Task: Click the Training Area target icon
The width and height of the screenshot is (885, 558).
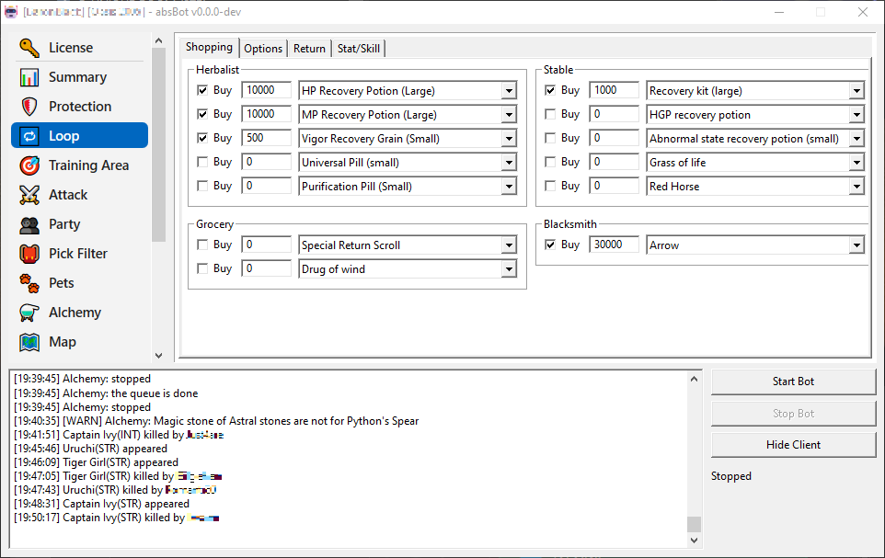Action: pos(29,165)
